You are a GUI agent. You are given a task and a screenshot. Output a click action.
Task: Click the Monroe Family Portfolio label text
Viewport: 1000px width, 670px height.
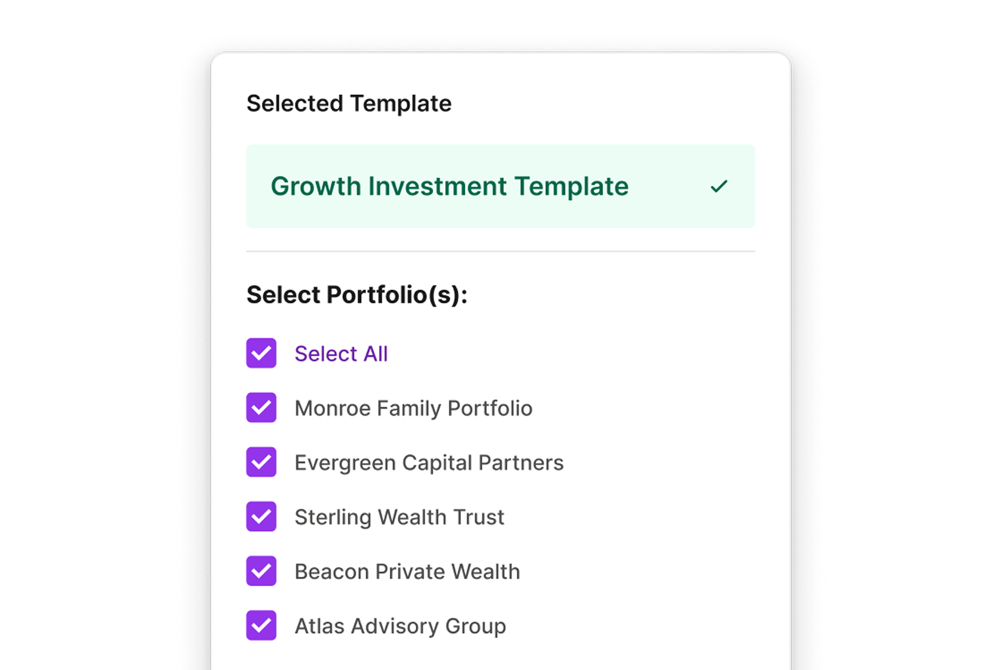point(414,408)
